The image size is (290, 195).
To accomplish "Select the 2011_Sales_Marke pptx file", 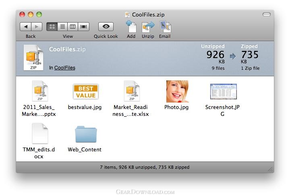I will tap(39, 91).
